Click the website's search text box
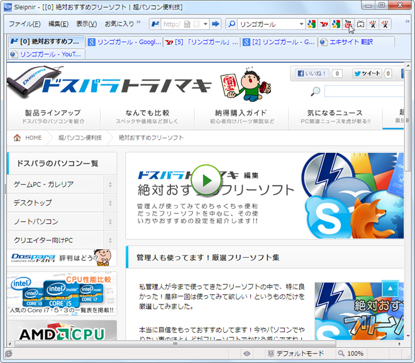The width and height of the screenshot is (415, 363). [364, 91]
